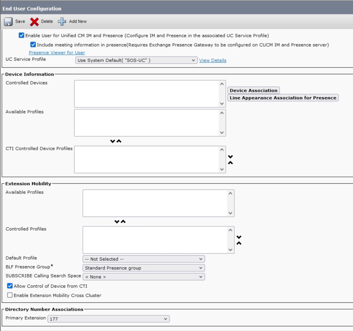Open the Default Profile dropdown
The width and height of the screenshot is (353, 331).
pos(144,259)
